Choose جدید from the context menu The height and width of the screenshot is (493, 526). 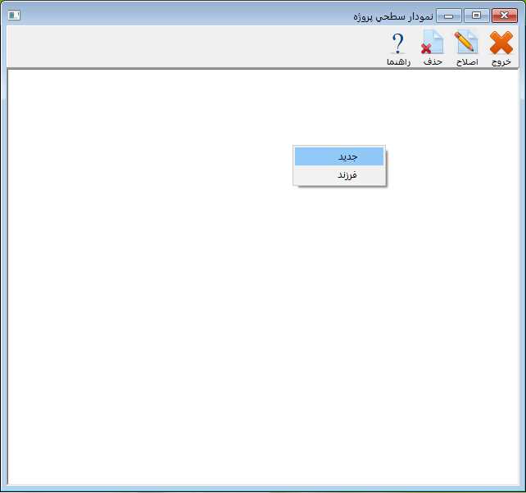pos(339,156)
